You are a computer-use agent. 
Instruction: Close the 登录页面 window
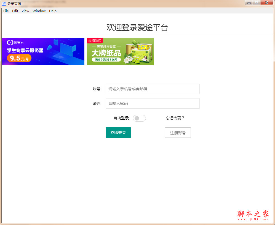pos(267,3)
